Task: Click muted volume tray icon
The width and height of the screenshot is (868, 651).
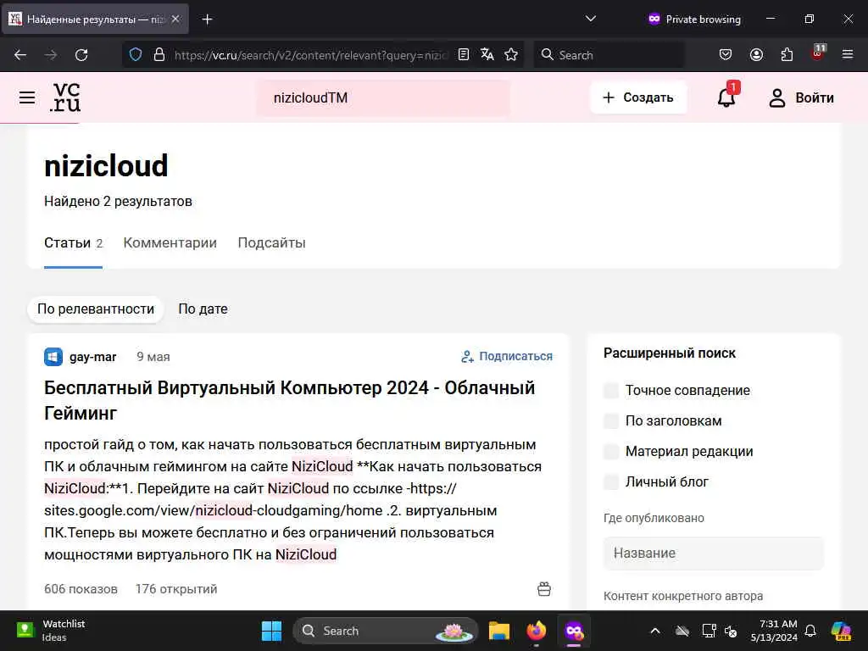Action: click(731, 631)
